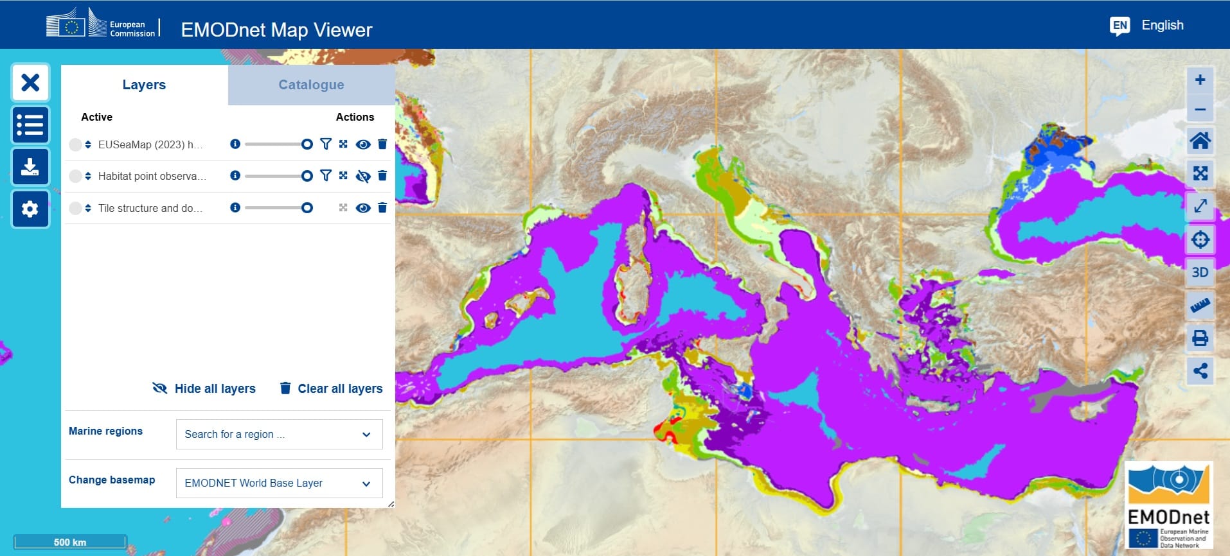Adjust Habitat point observations opacity slider
Screen dimensions: 1230x556
click(278, 175)
